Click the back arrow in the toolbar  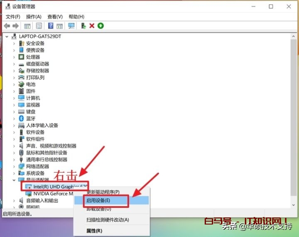point(7,26)
